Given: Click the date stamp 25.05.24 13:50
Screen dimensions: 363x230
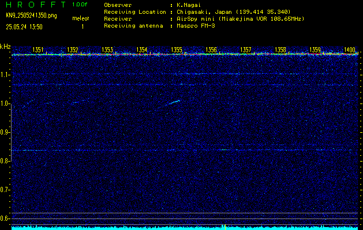Looking at the screenshot, I should (24, 27).
